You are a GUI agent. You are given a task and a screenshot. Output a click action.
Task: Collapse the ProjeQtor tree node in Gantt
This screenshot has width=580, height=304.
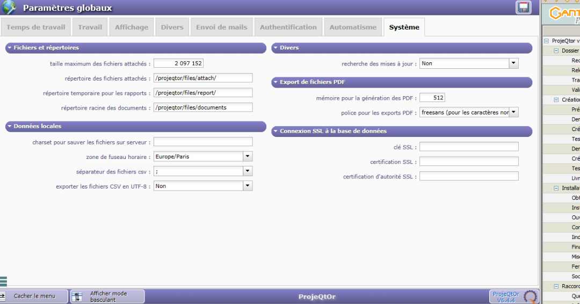coord(546,41)
